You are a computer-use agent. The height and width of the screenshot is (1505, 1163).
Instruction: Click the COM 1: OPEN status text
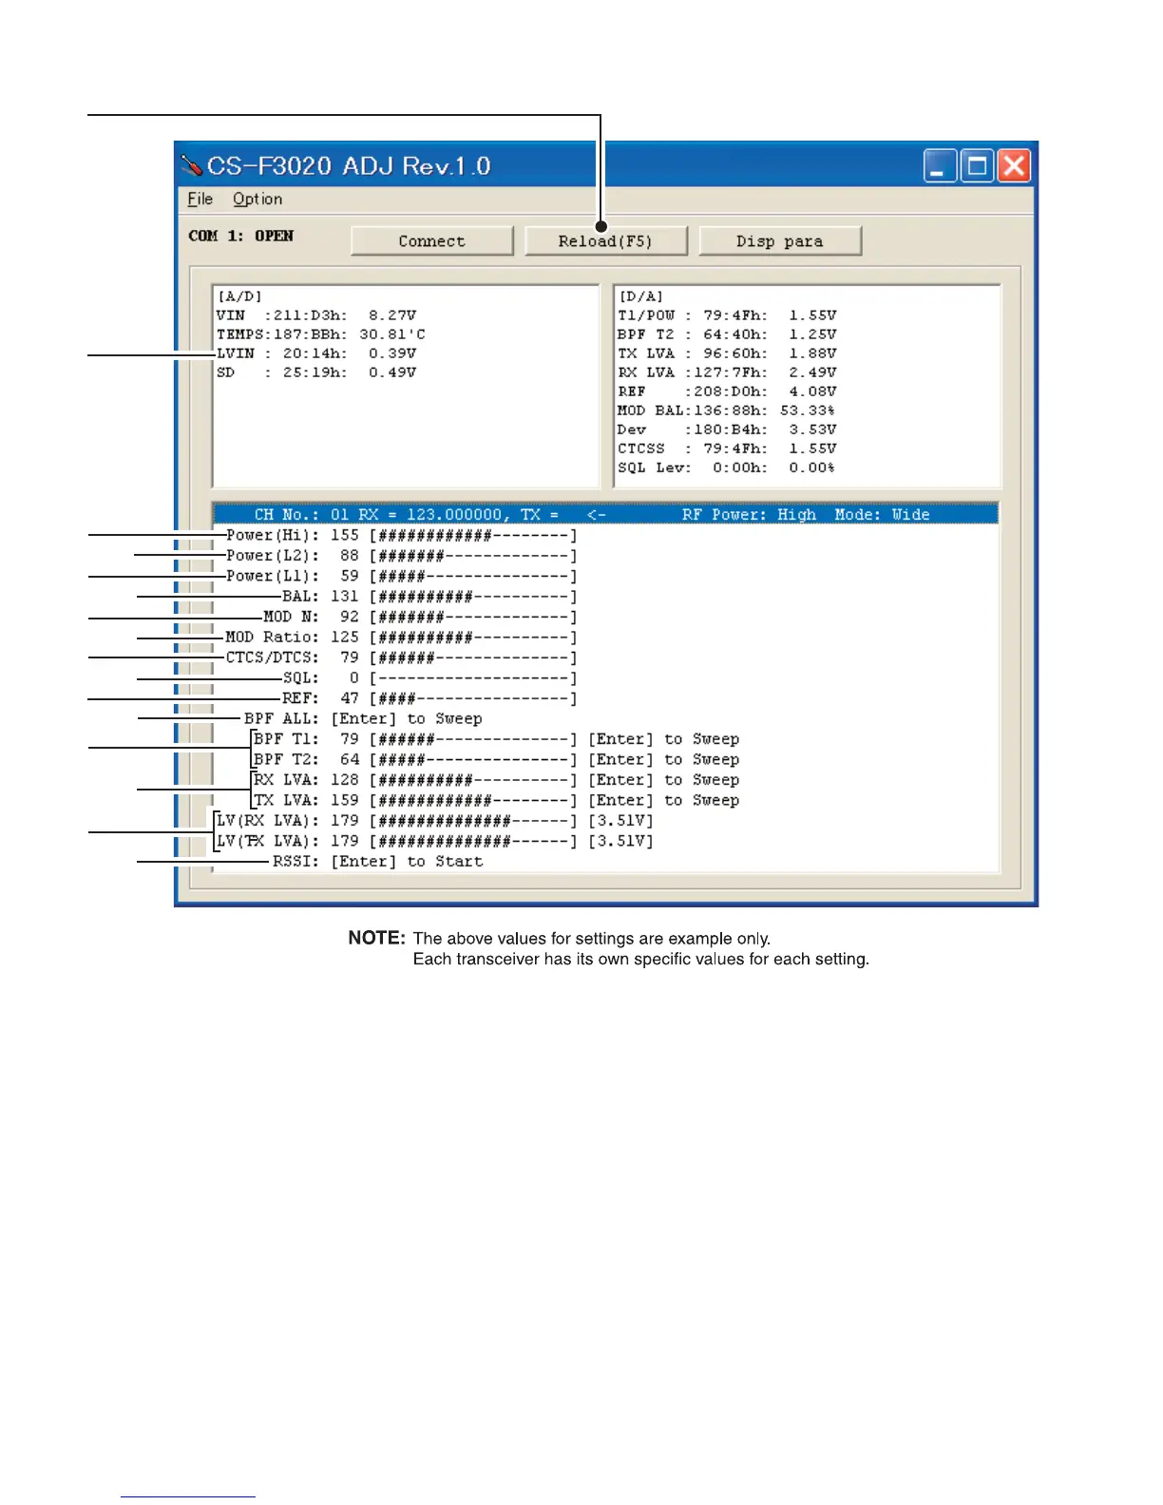(x=241, y=236)
